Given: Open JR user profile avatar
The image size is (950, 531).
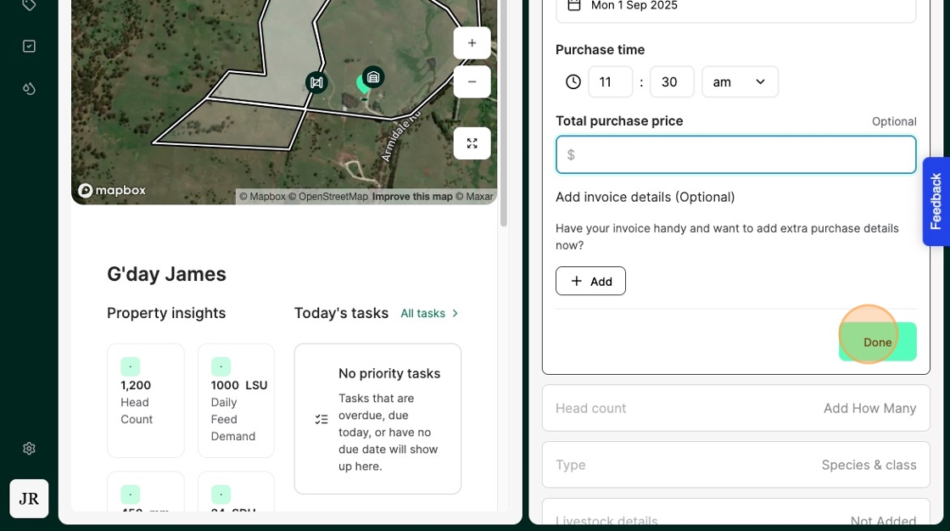Looking at the screenshot, I should coord(29,498).
